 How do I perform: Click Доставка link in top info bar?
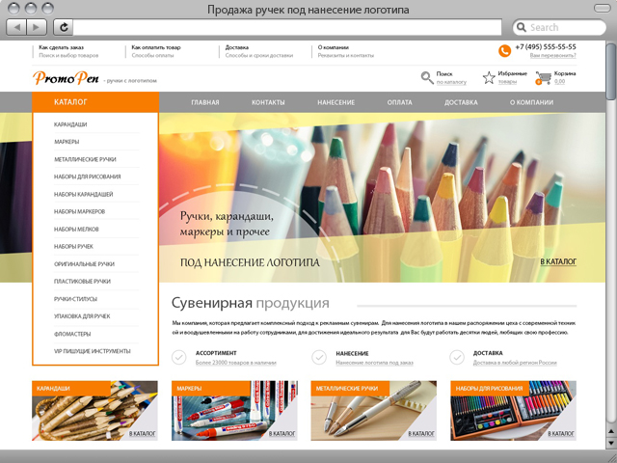pyautogui.click(x=237, y=47)
